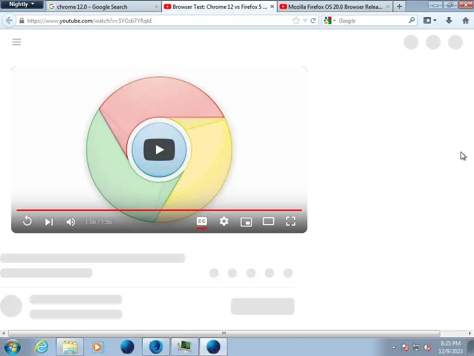Image resolution: width=474 pixels, height=356 pixels.
Task: Click the scroll left arrow
Action: pyautogui.click(x=3, y=333)
